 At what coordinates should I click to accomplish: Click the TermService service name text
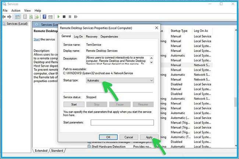click(94, 45)
